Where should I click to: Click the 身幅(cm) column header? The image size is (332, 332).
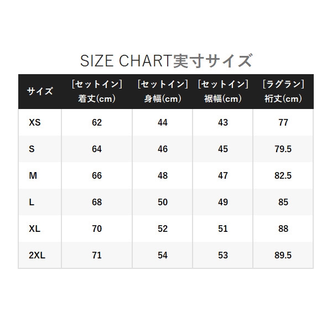pyautogui.click(x=163, y=91)
